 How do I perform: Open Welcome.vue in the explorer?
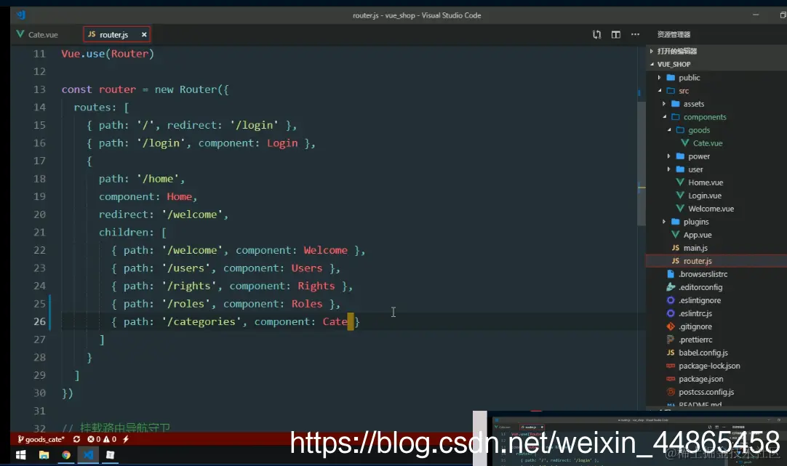[711, 209]
